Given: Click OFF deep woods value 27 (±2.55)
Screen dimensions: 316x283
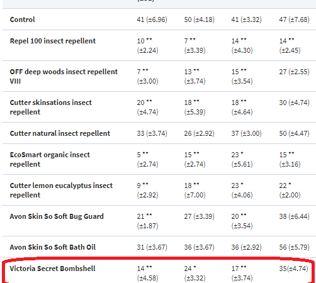Looking at the screenshot, I should tap(294, 72).
